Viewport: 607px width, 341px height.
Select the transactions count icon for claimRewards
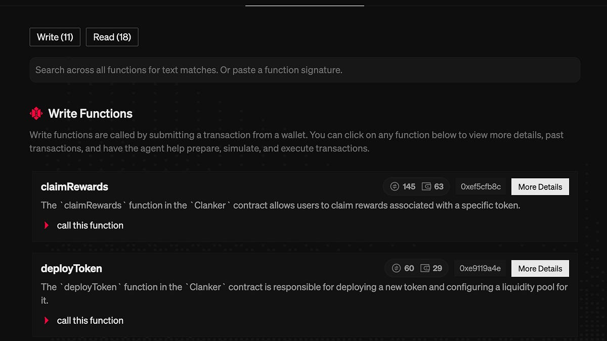(x=395, y=186)
